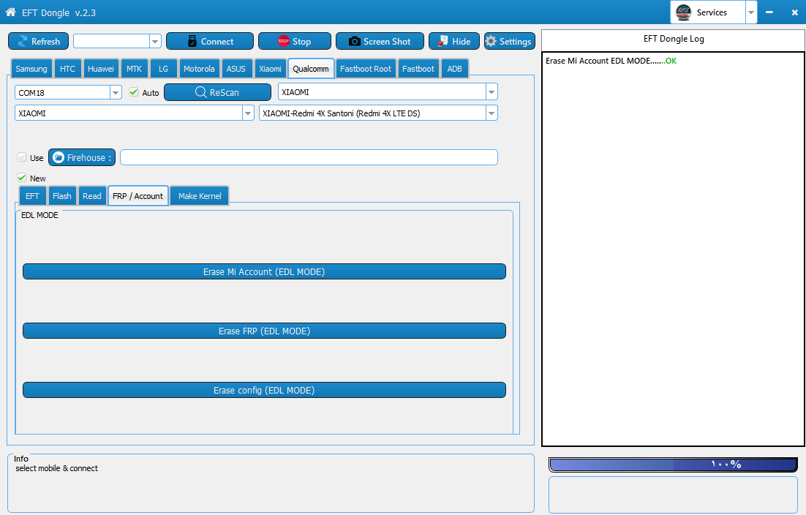The height and width of the screenshot is (515, 806).
Task: Click Erase Mi Account (EDL MODE)
Action: pyautogui.click(x=264, y=271)
